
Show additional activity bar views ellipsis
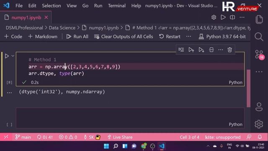(x=259, y=72)
